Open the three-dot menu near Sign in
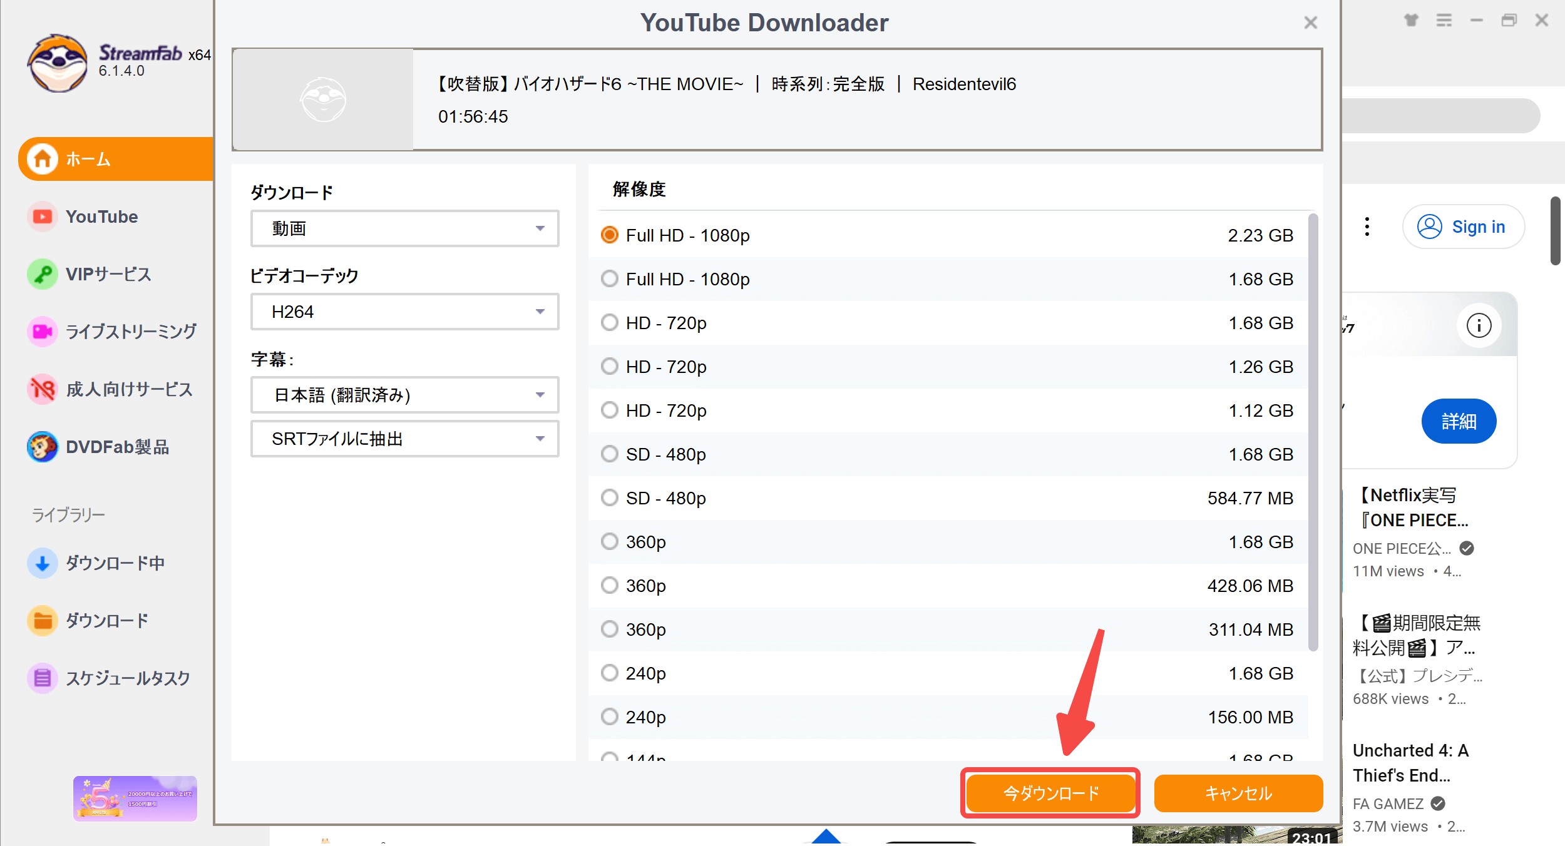This screenshot has height=846, width=1565. [x=1367, y=227]
